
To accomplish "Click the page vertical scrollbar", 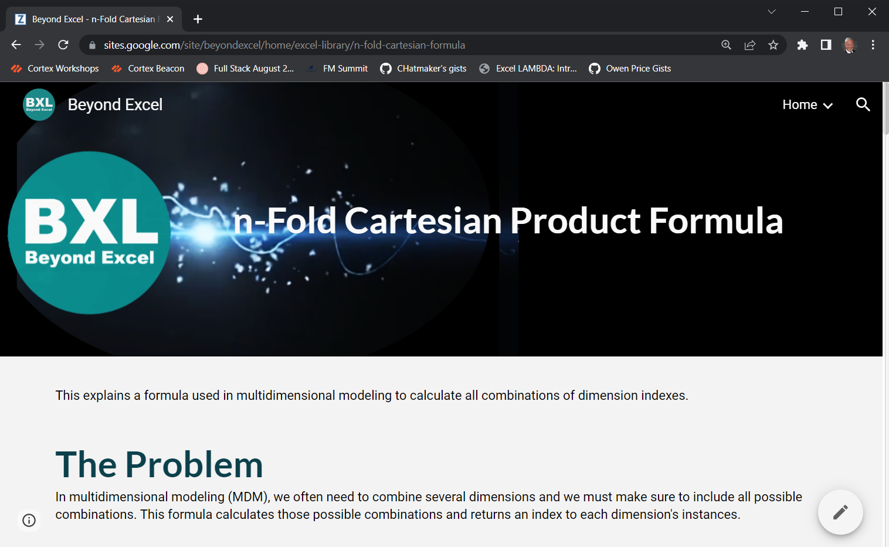I will pos(885,109).
